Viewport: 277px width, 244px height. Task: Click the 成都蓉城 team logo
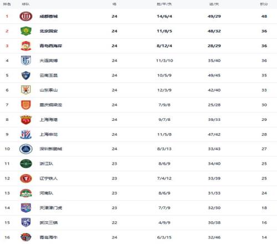pyautogui.click(x=26, y=16)
